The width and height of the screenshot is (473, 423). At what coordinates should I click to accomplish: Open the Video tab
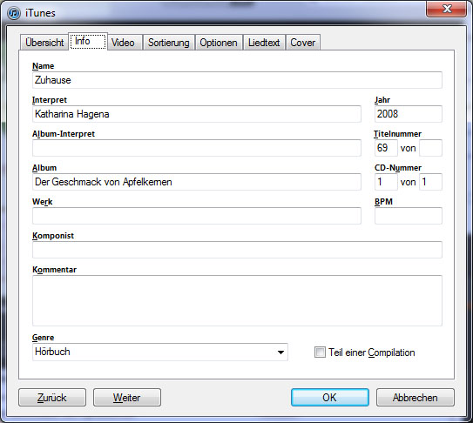tap(123, 43)
